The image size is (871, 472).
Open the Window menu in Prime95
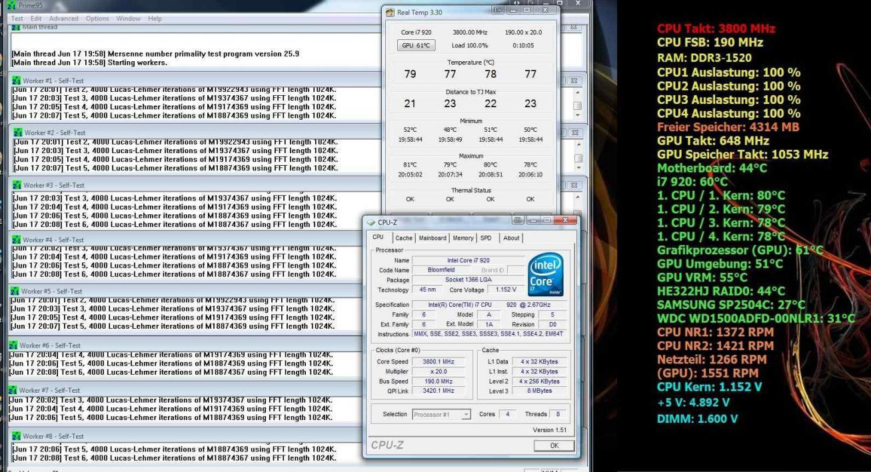click(129, 19)
